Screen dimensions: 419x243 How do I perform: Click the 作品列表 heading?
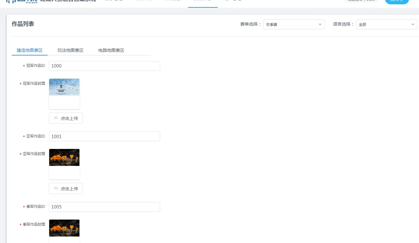point(23,24)
